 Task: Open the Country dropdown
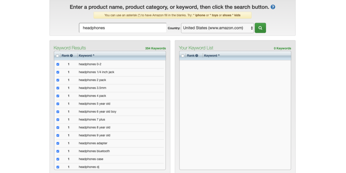pos(218,28)
